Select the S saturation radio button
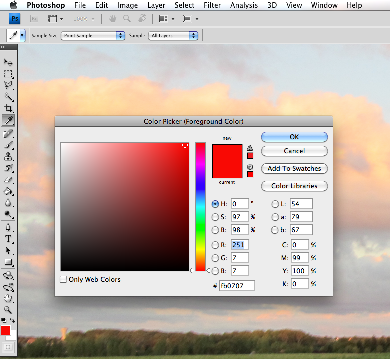 coord(215,217)
